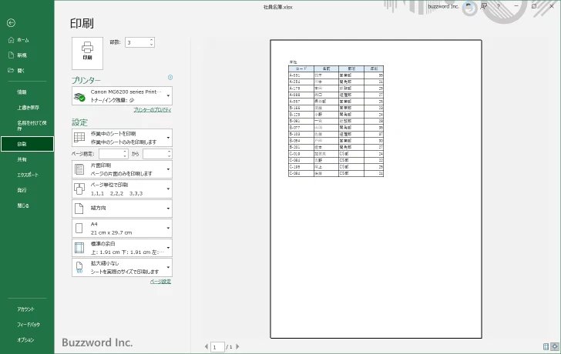Click the user account avatar
561x354 pixels.
[x=469, y=6]
